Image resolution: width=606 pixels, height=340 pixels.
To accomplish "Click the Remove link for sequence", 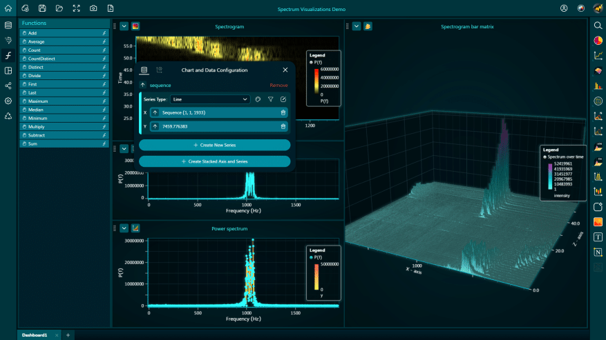I will [278, 85].
